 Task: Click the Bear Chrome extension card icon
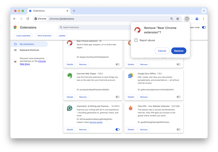[70, 43]
